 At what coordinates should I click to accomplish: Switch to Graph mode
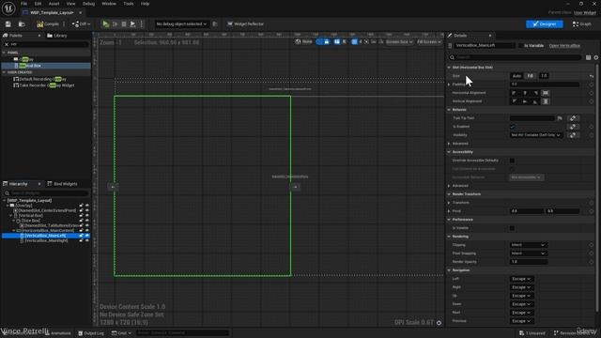coord(582,24)
